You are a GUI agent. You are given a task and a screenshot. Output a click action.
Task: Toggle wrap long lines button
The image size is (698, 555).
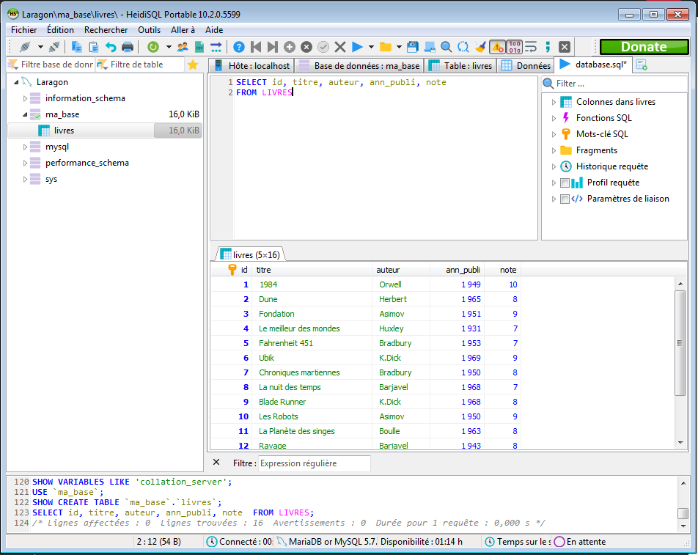(x=531, y=47)
